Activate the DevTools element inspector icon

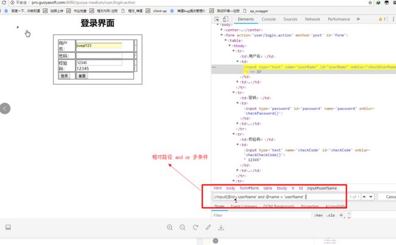click(217, 19)
